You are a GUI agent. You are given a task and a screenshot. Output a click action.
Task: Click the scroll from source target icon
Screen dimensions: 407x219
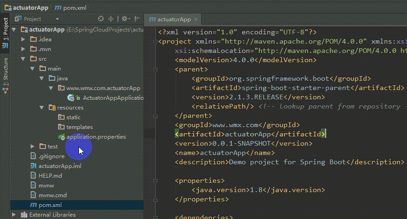click(101, 19)
